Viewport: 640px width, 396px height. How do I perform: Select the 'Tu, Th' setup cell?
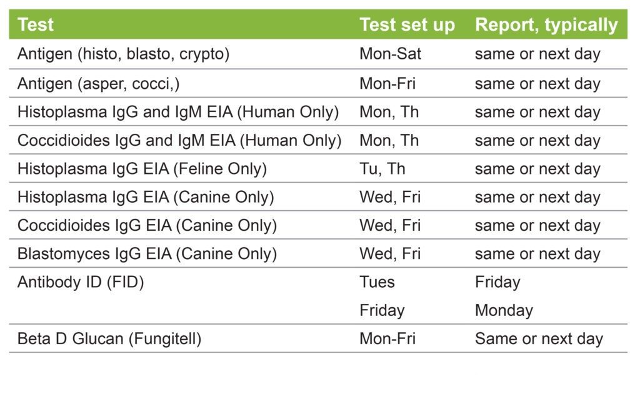click(382, 169)
